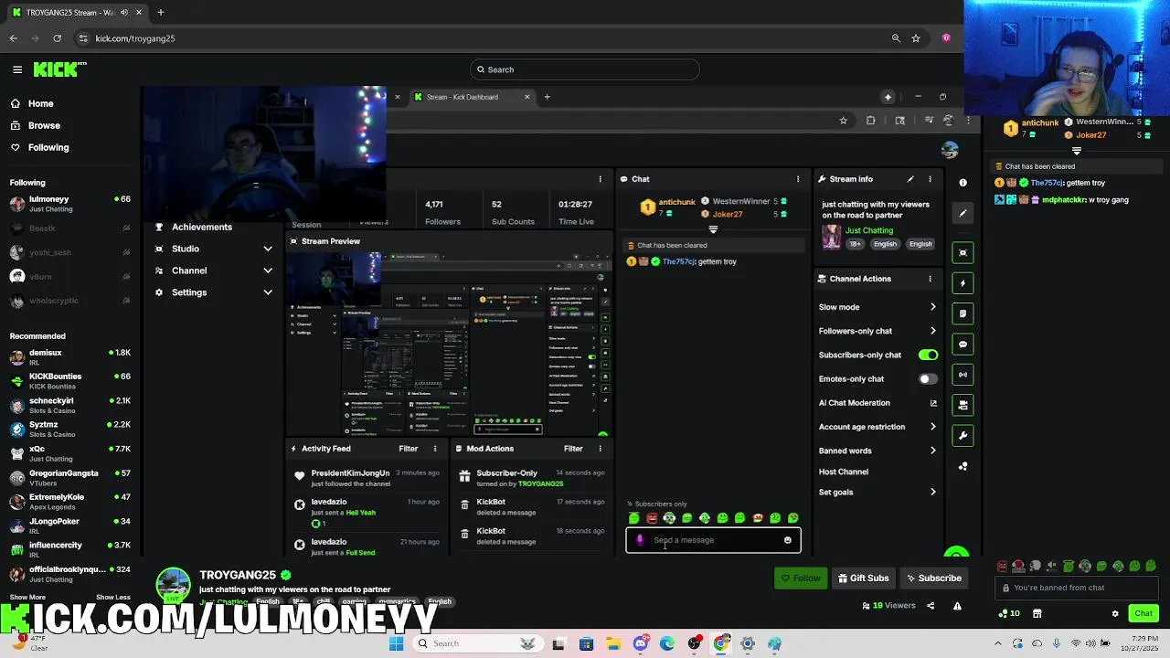Click Subscribe button

pyautogui.click(x=933, y=578)
